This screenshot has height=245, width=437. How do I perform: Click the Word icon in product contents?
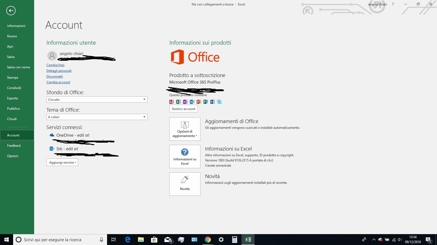point(212,102)
